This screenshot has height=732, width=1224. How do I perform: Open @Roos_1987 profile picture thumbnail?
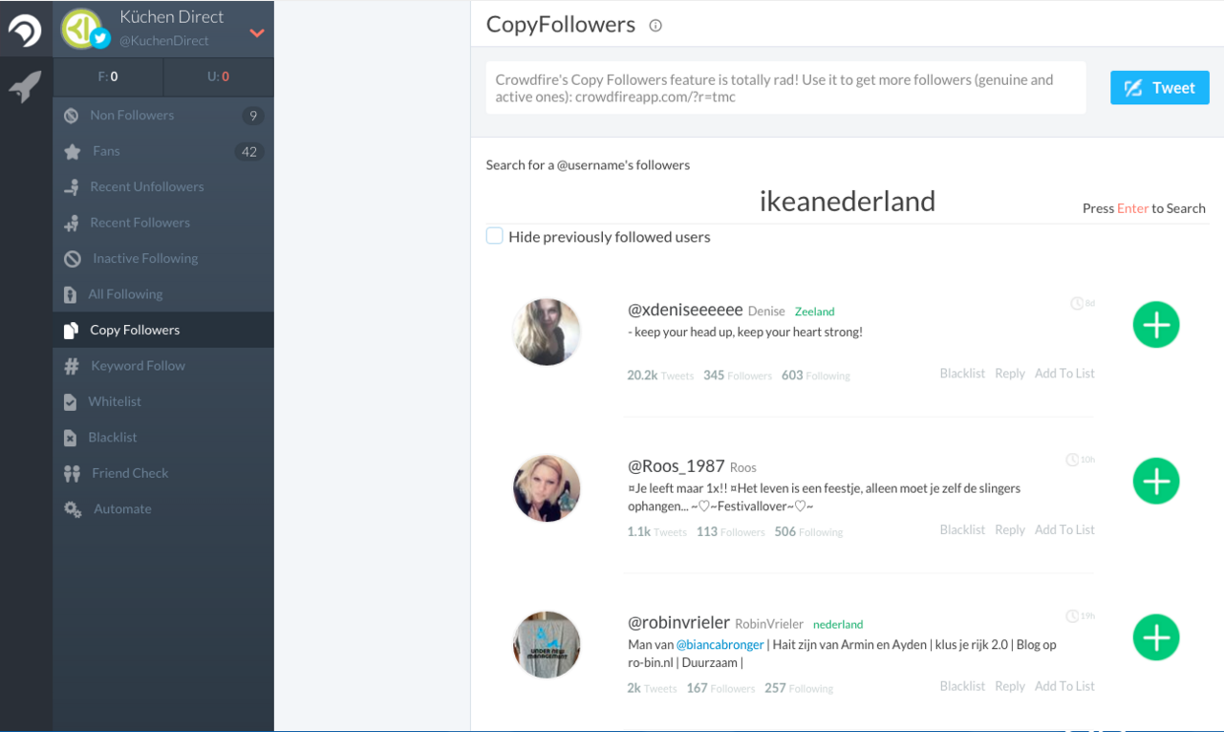tap(547, 488)
